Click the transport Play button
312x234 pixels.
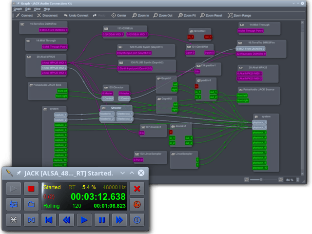84,220
